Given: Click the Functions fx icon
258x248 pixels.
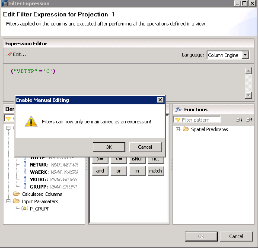Looking at the screenshot, I should (x=178, y=110).
